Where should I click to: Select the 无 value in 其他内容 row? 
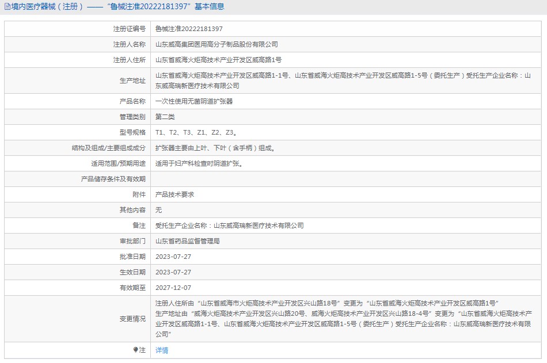[x=159, y=210]
